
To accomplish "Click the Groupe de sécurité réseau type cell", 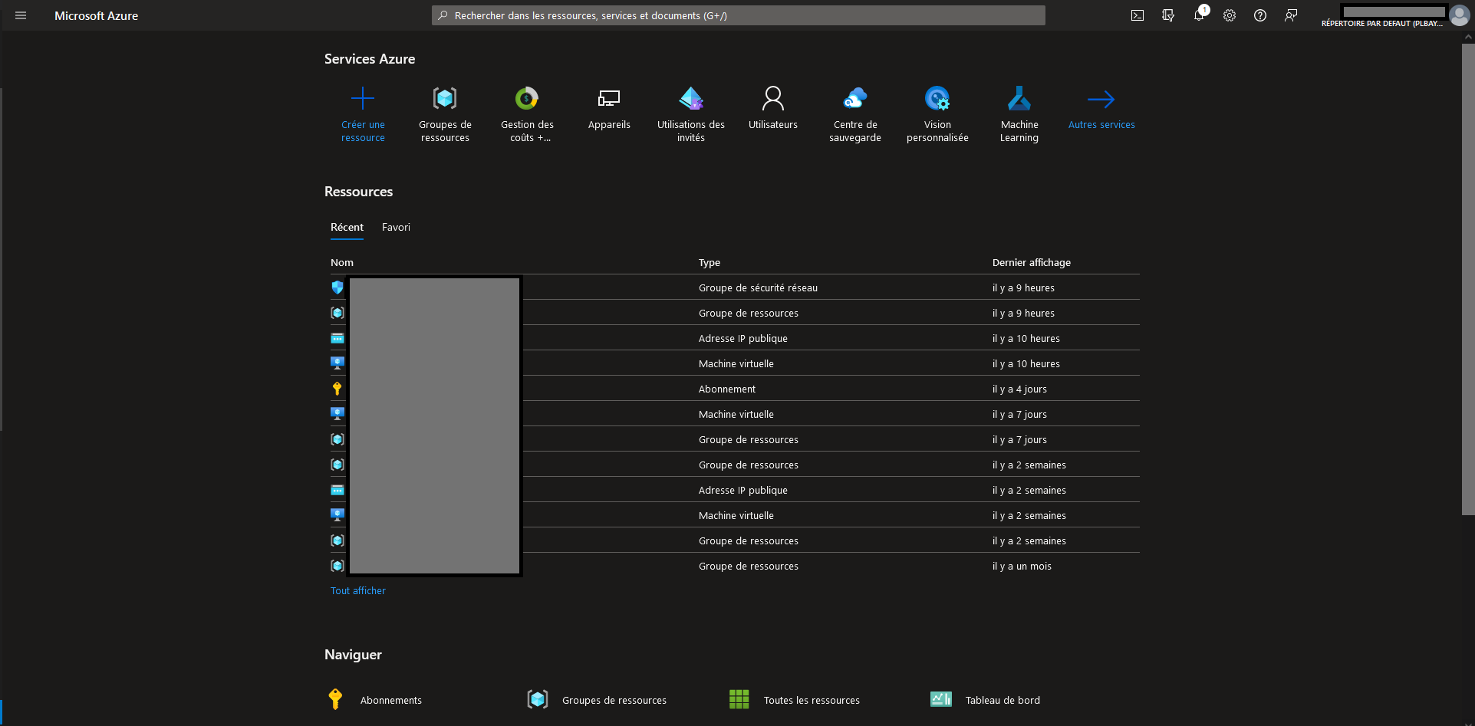I will (758, 288).
